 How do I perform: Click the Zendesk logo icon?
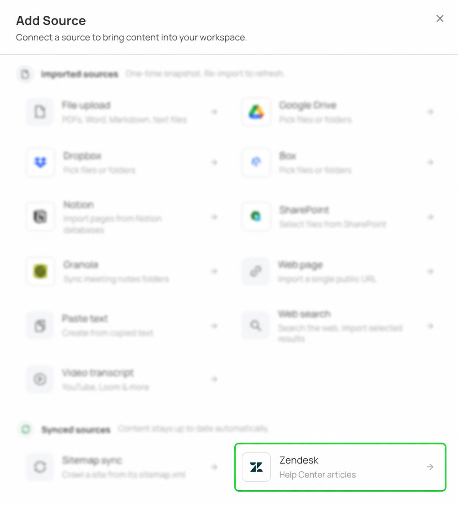tap(256, 467)
